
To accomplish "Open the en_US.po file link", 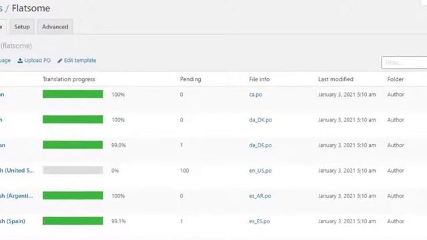I will point(260,171).
